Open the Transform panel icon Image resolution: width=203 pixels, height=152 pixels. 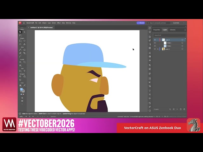(150, 79)
